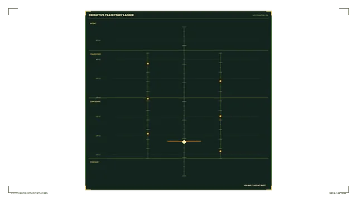Select the middle yellow dot on right ladder
The height and width of the screenshot is (201, 357).
pos(220,116)
